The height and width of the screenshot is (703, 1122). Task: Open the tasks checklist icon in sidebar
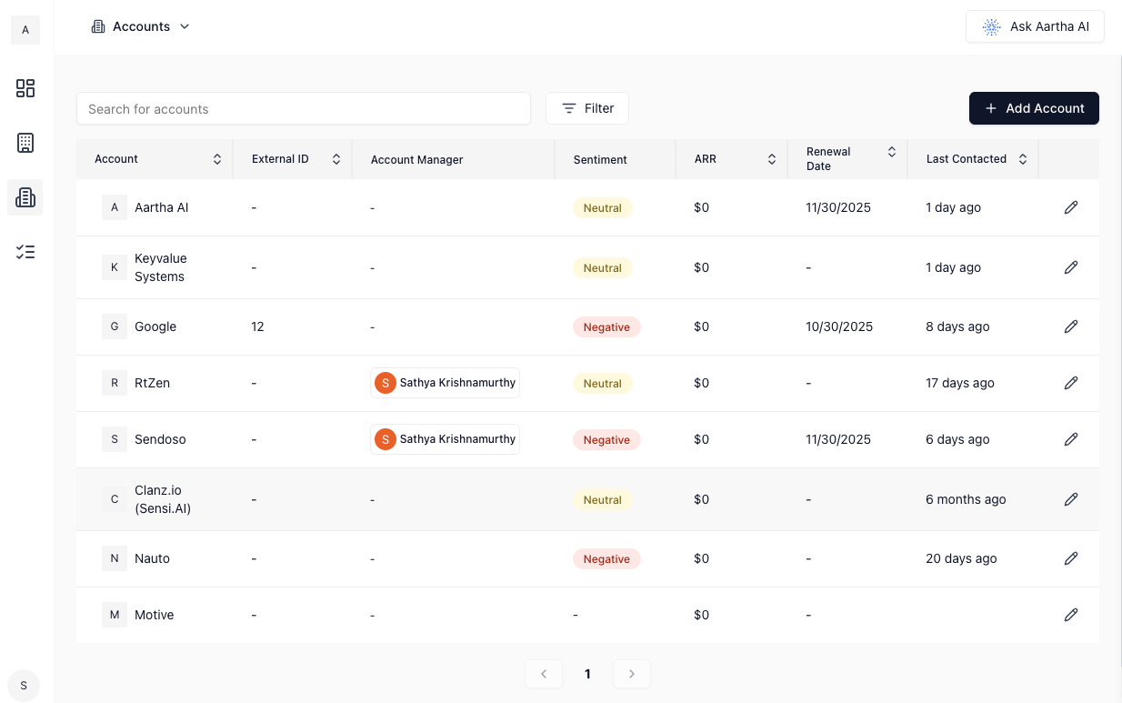pyautogui.click(x=25, y=252)
